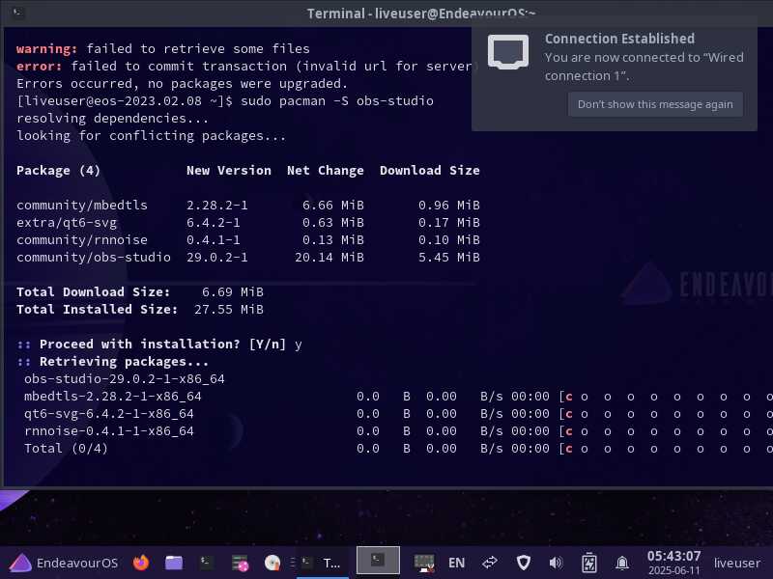The height and width of the screenshot is (579, 773).
Task: Open the file manager folder icon
Action: [174, 563]
